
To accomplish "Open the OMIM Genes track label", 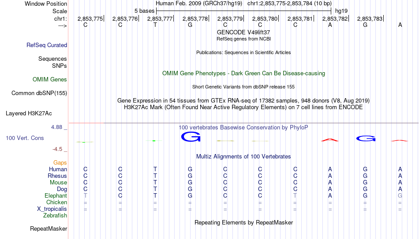I will click(50, 80).
